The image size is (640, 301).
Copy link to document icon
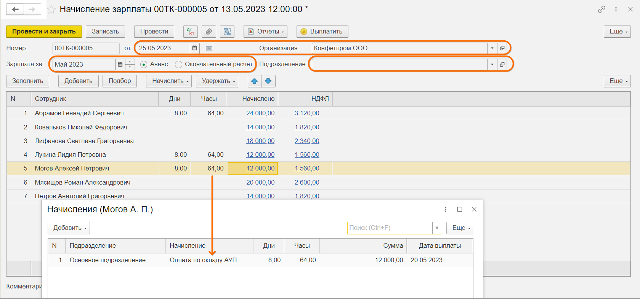(x=602, y=10)
